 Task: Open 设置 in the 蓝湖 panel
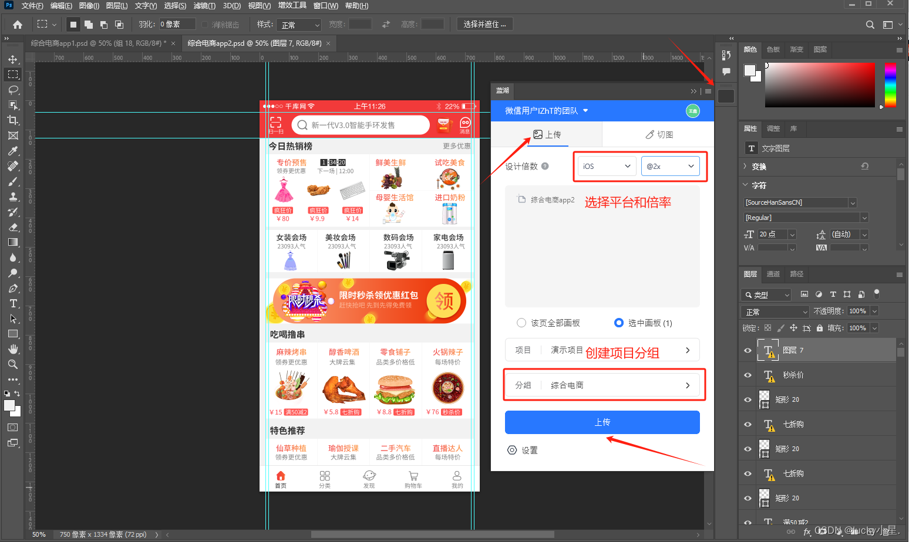click(523, 450)
